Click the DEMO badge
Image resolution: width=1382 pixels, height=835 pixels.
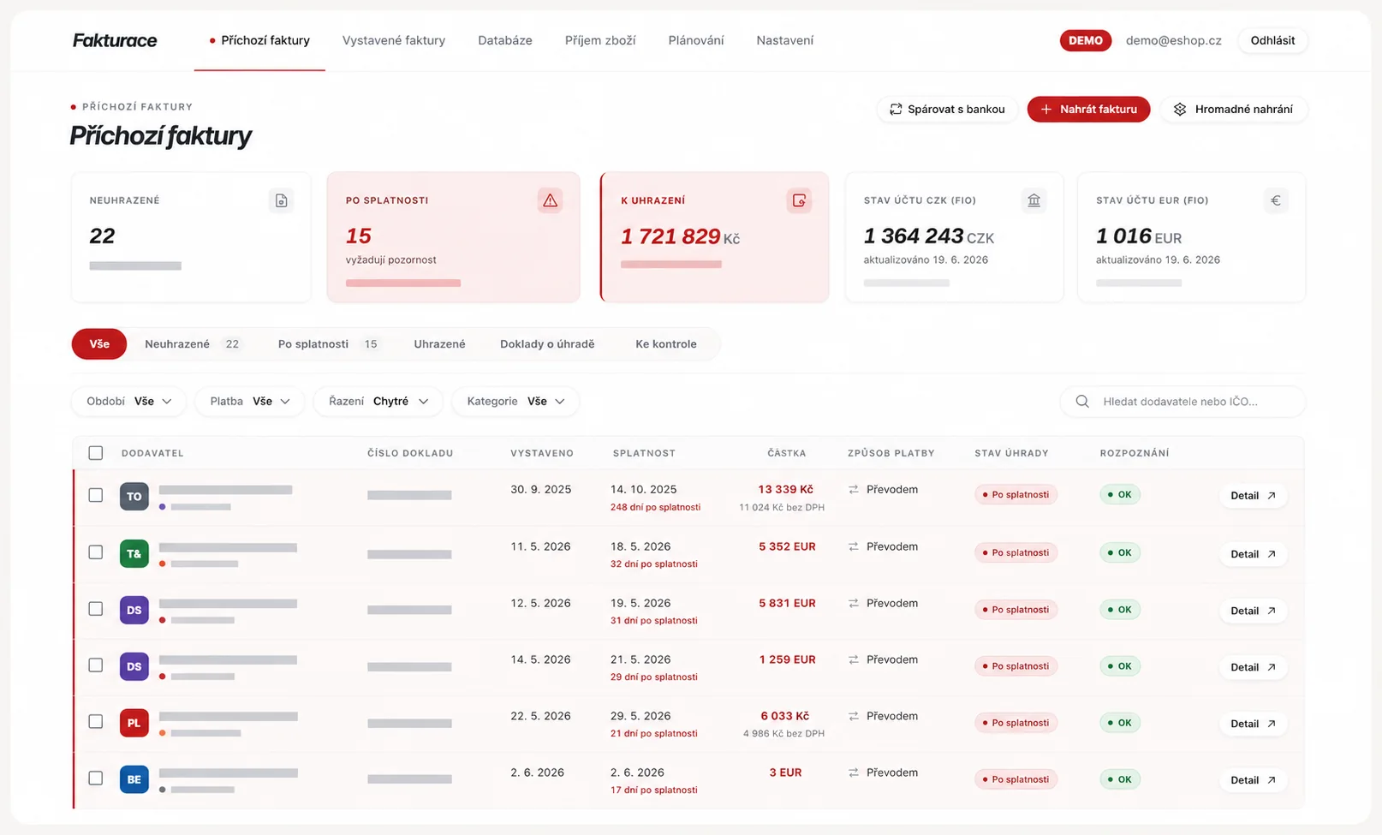click(1086, 40)
